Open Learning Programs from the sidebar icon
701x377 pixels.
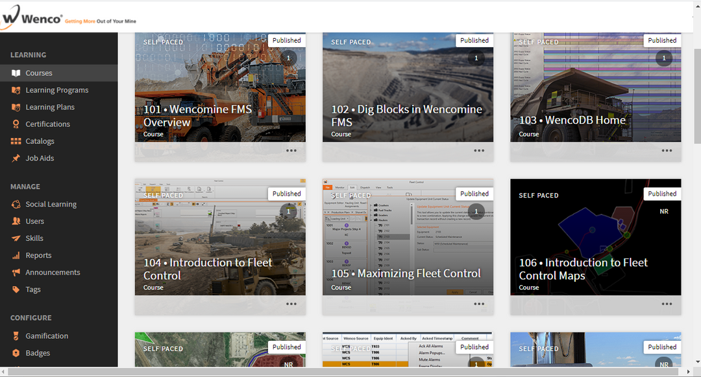pyautogui.click(x=16, y=89)
